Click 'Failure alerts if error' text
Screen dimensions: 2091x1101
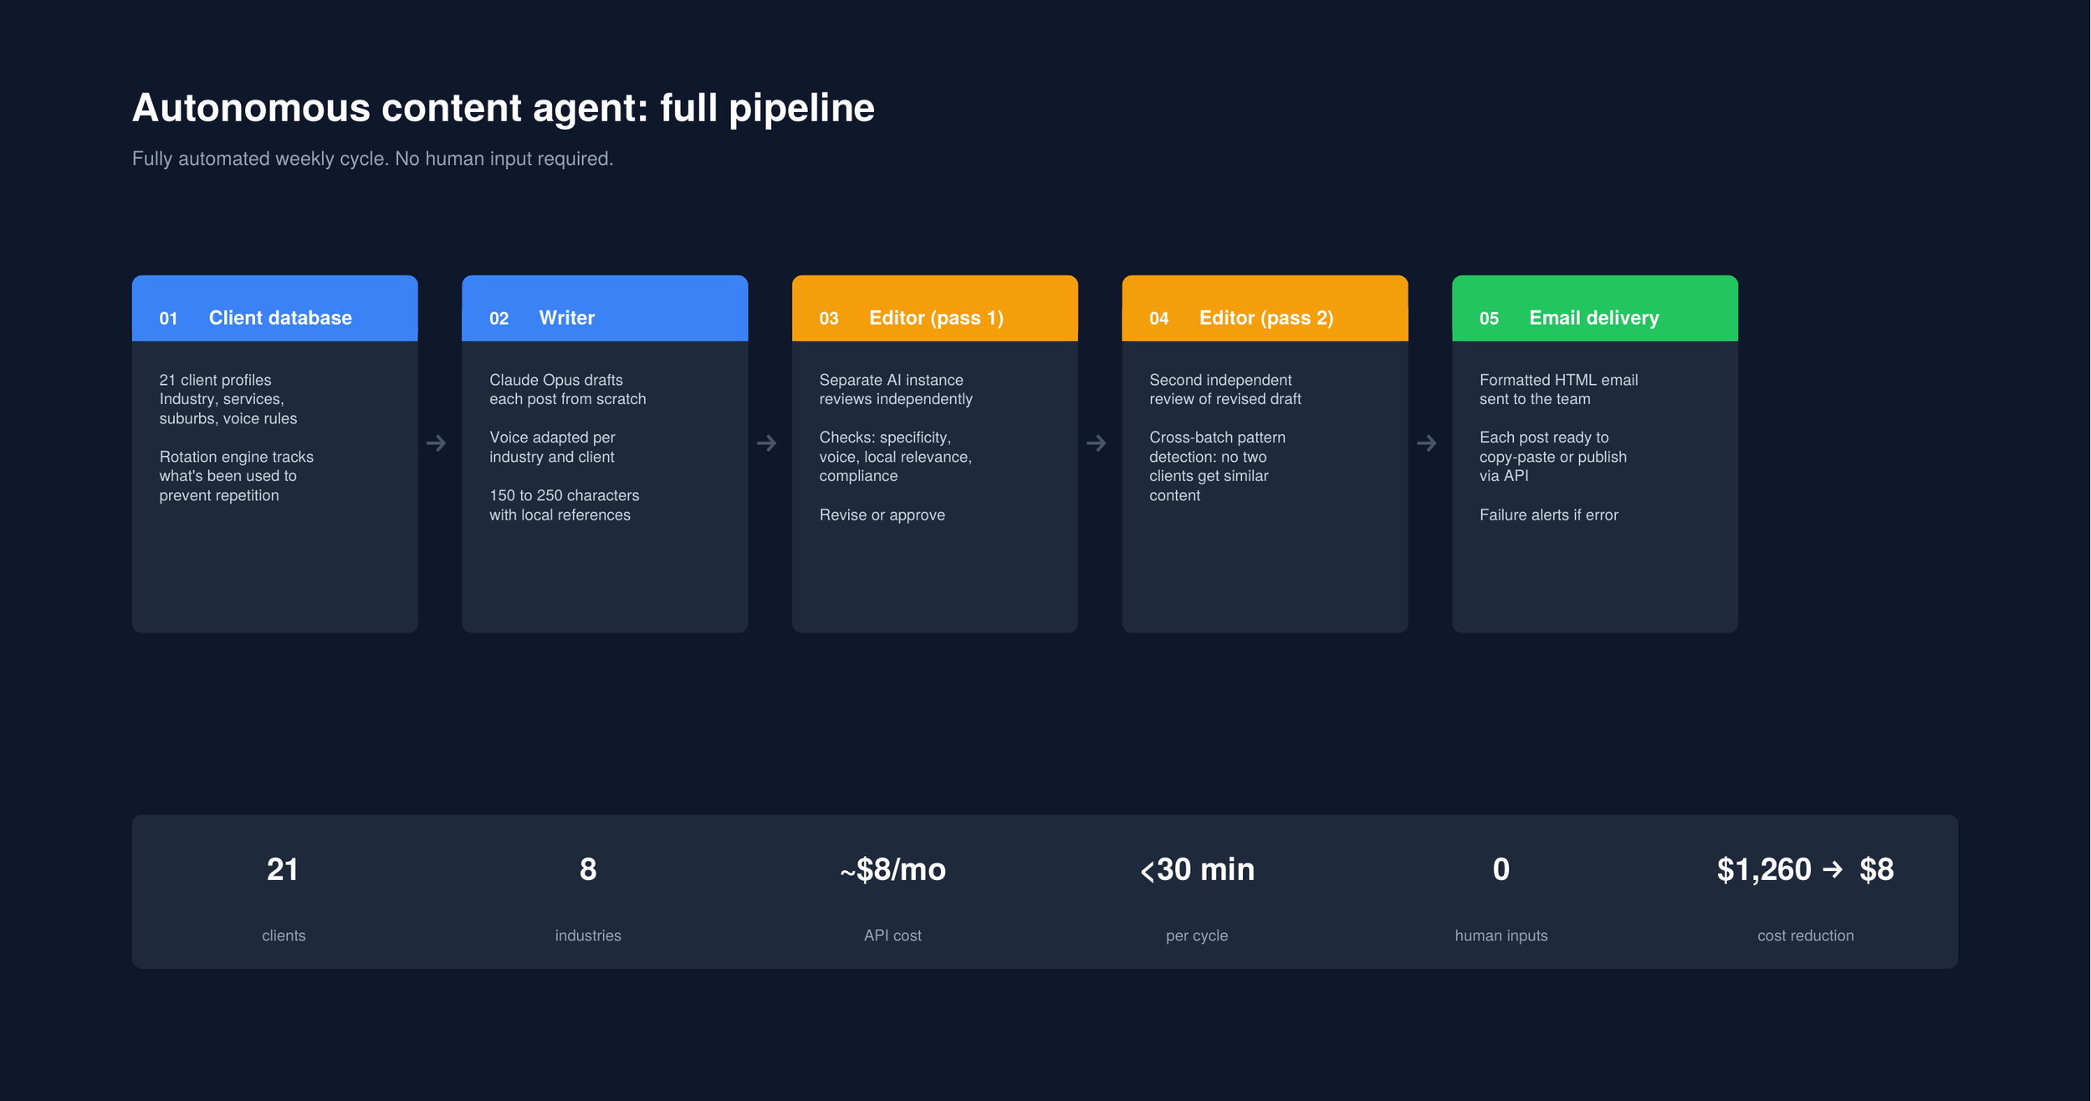(1548, 515)
